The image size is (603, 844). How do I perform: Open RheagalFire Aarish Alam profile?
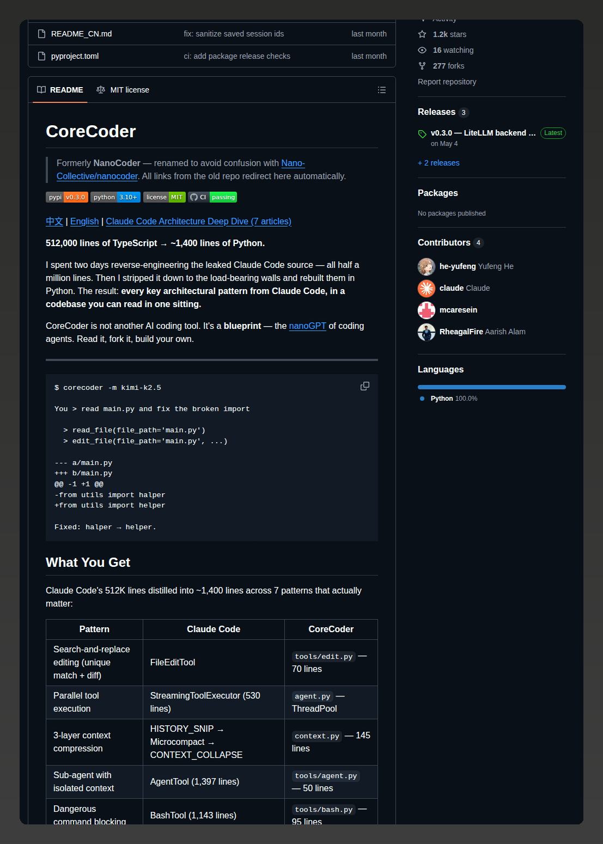point(483,332)
